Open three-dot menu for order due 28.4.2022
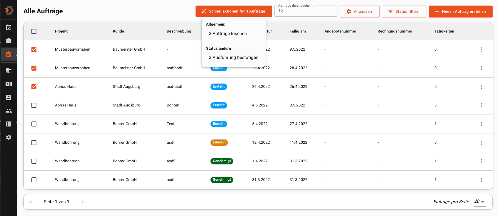This screenshot has height=216, width=499. click(482, 68)
